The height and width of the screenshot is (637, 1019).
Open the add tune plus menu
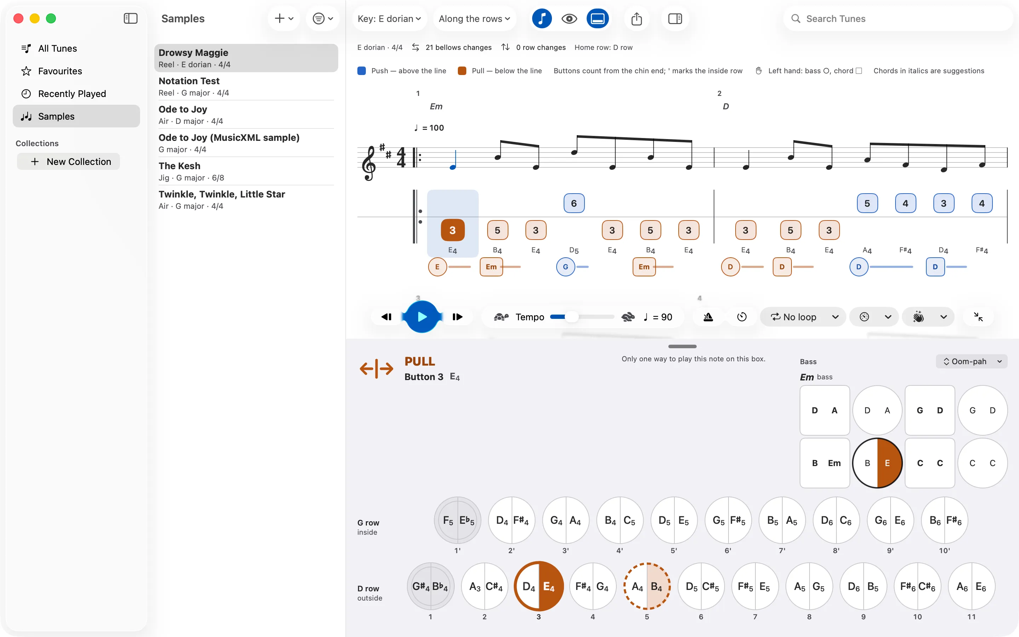[284, 18]
